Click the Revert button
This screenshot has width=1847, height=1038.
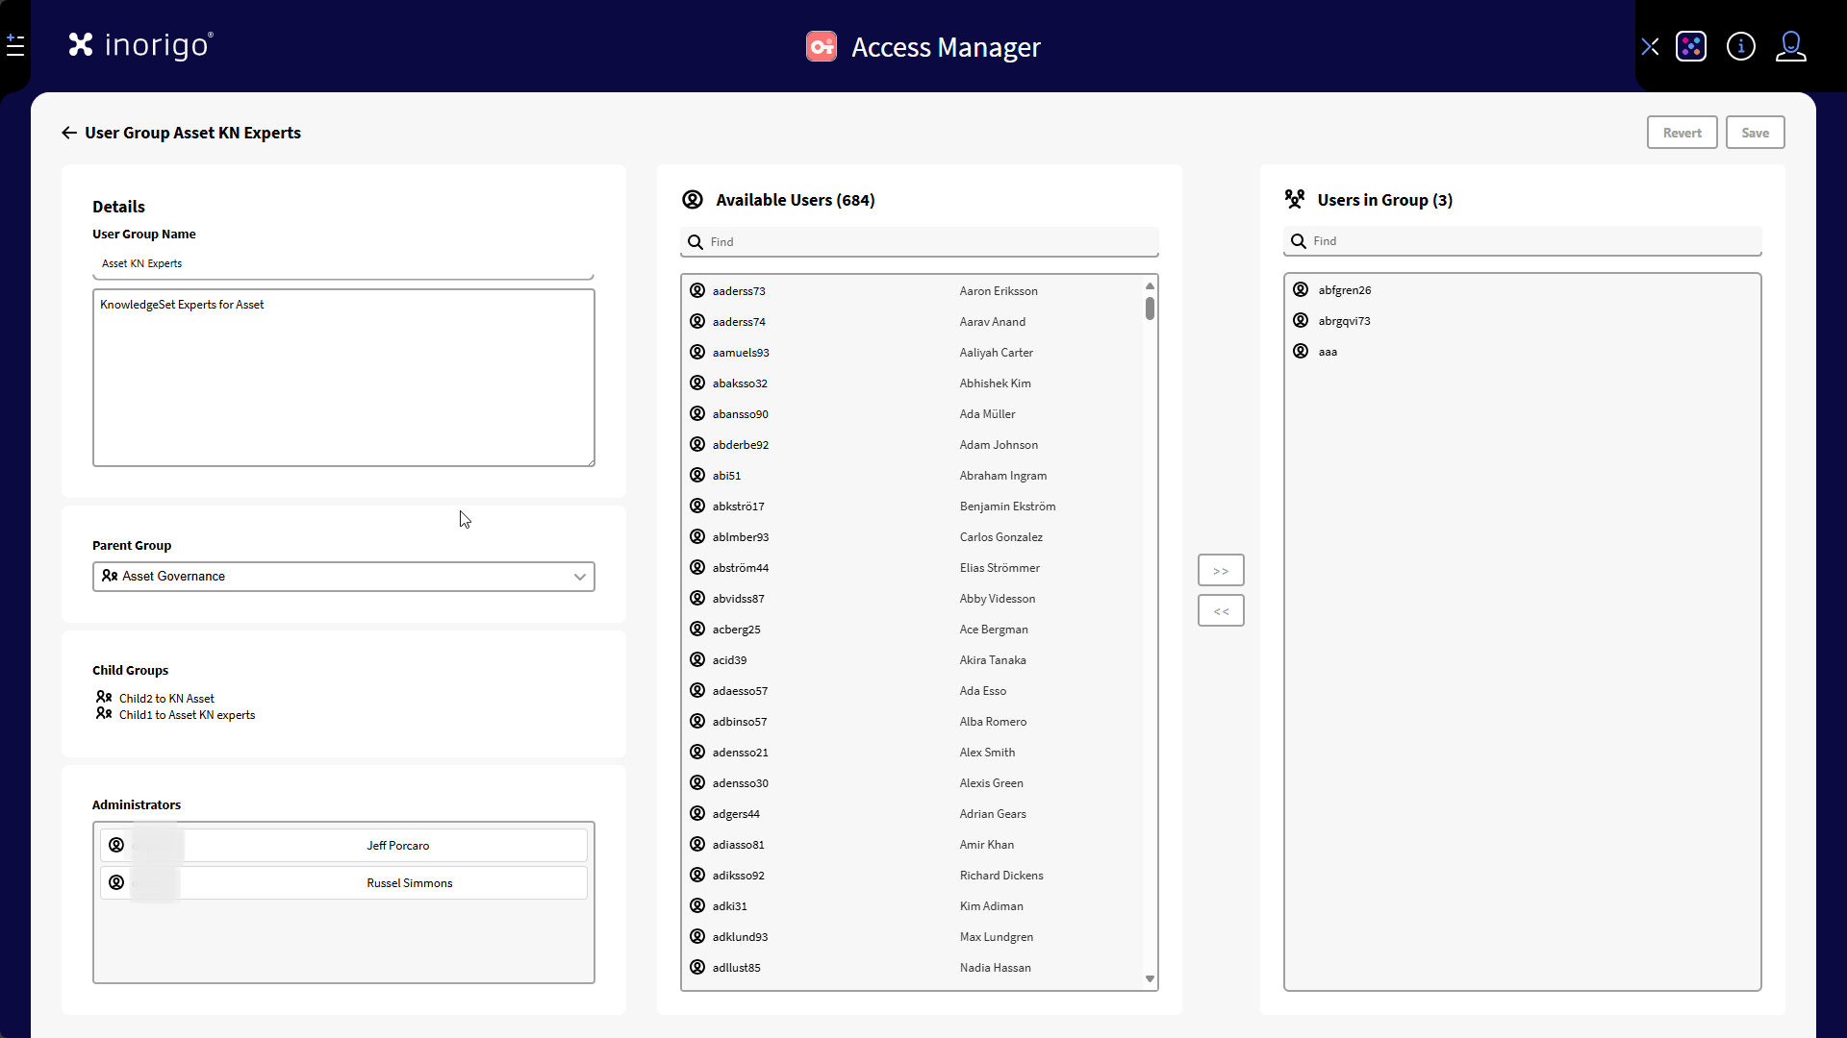(x=1682, y=133)
